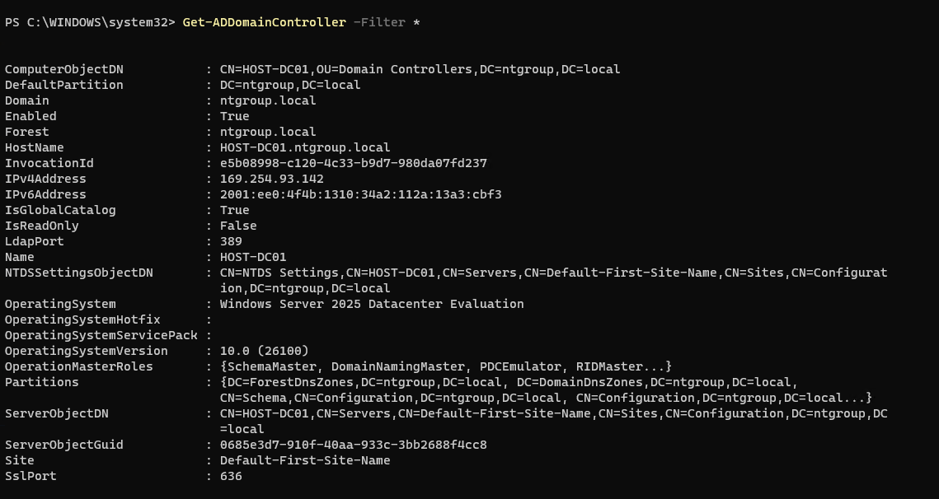
Task: Click the IsReadOnly value False
Action: click(238, 226)
